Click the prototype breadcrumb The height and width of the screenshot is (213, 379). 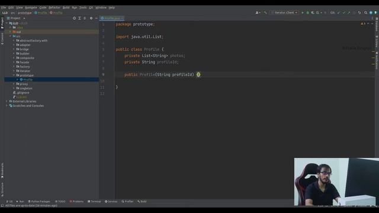click(25, 13)
